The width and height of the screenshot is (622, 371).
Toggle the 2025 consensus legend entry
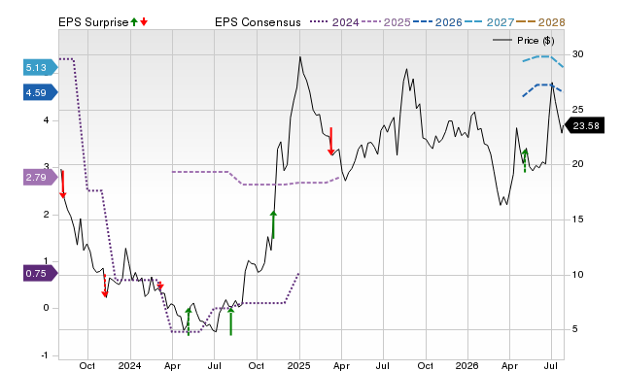(386, 22)
